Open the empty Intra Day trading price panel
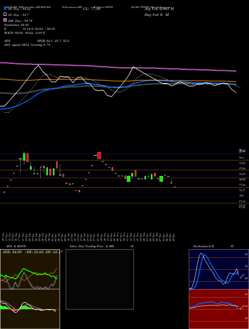The height and width of the screenshot is (329, 249). coord(100,279)
